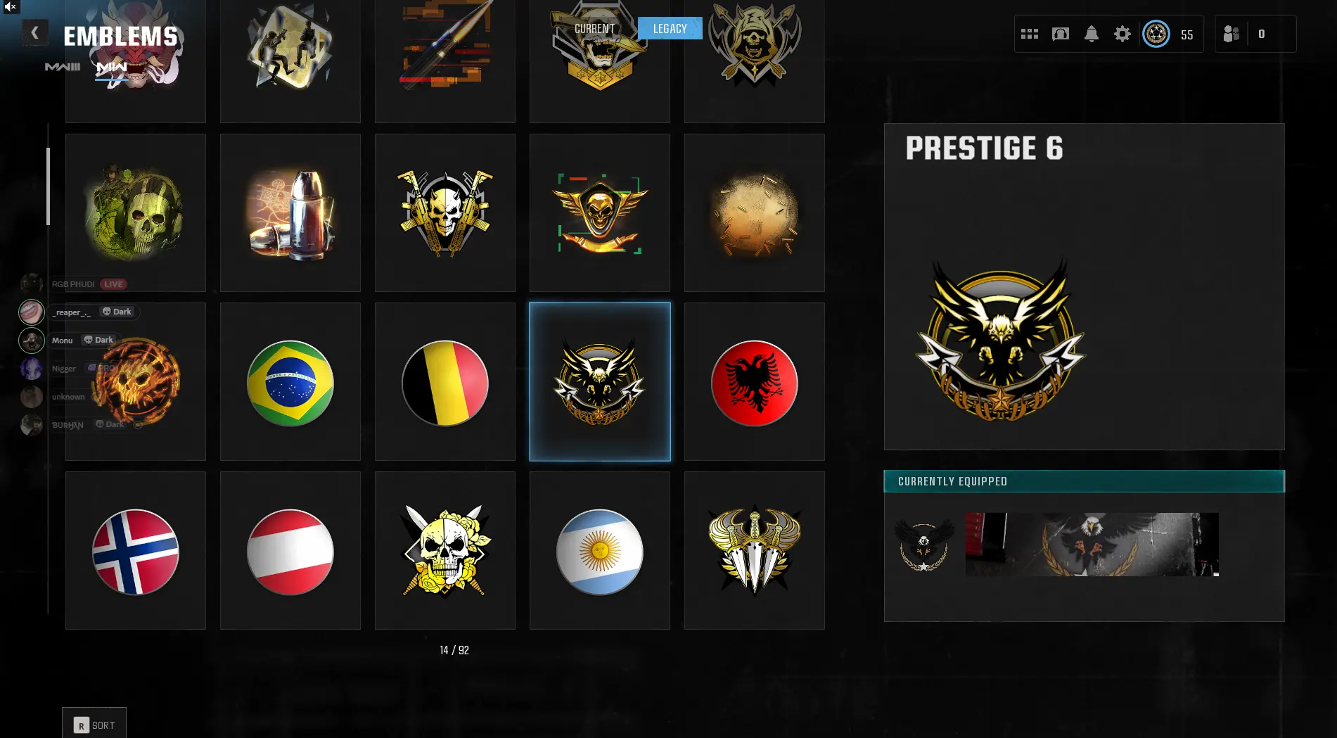The image size is (1337, 738).
Task: Select the Belgium flag emblem
Action: 445,382
